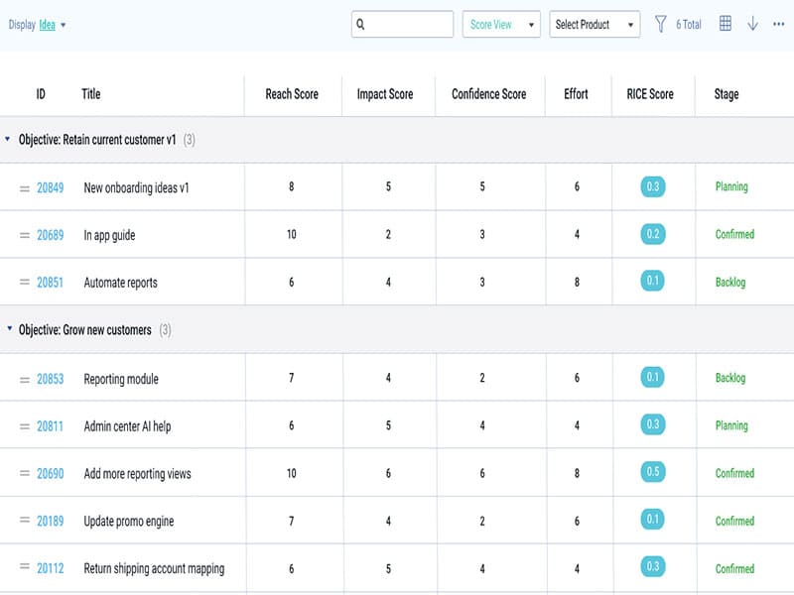Open the Score View dropdown

coord(500,25)
